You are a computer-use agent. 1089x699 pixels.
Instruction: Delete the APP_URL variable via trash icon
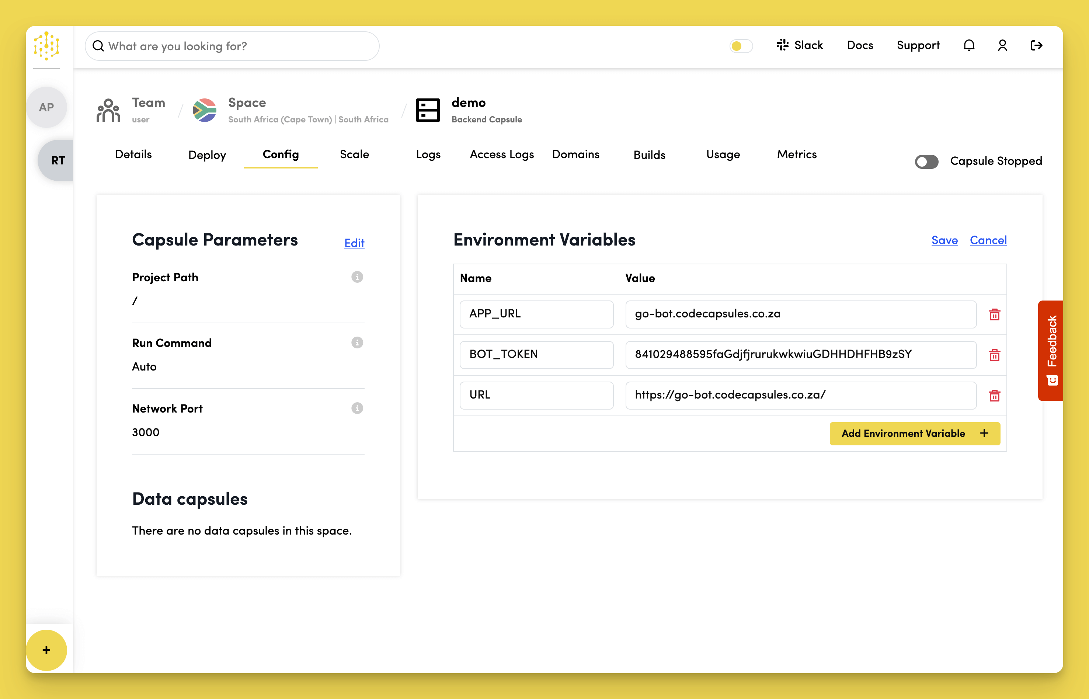994,314
